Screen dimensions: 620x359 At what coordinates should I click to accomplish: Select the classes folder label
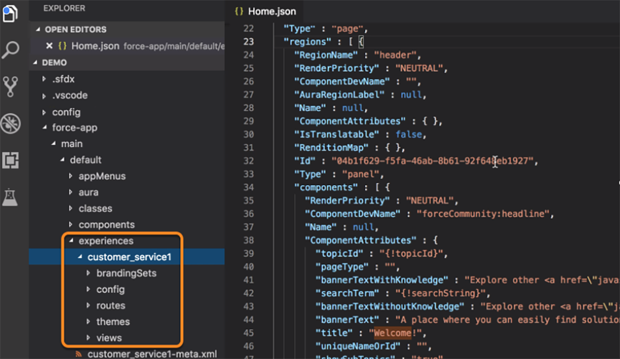95,209
